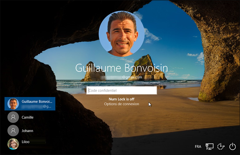Click Johann's default avatar icon
This screenshot has width=240, height=155.
click(13, 131)
